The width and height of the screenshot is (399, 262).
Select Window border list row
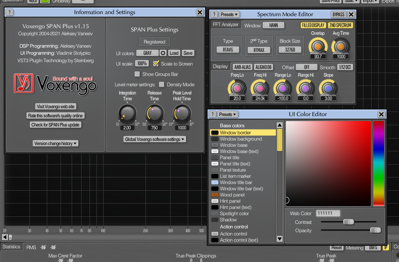click(x=243, y=132)
